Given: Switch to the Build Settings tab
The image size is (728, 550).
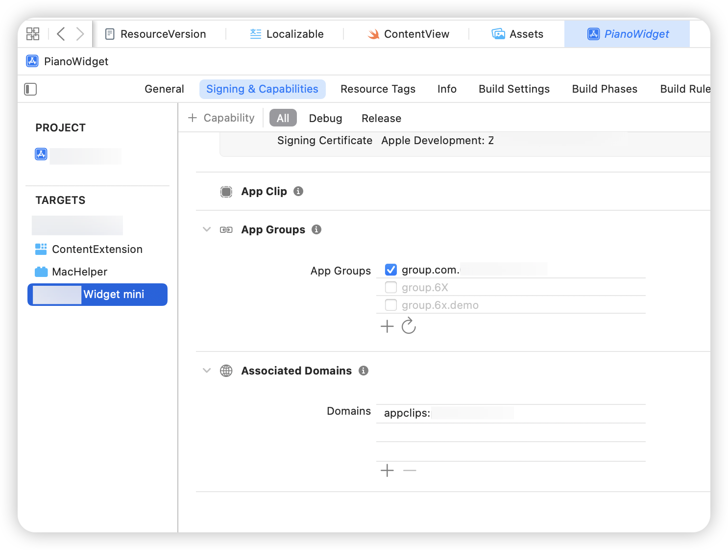Looking at the screenshot, I should click(x=514, y=89).
